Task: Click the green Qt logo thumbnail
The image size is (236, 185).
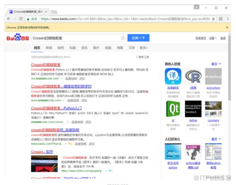Action: pos(173,109)
